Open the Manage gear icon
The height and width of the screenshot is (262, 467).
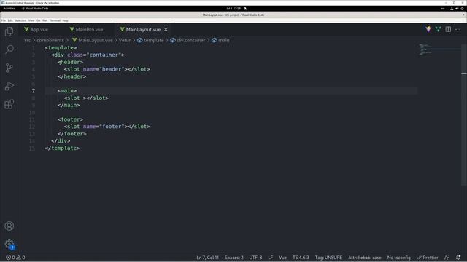pyautogui.click(x=9, y=245)
